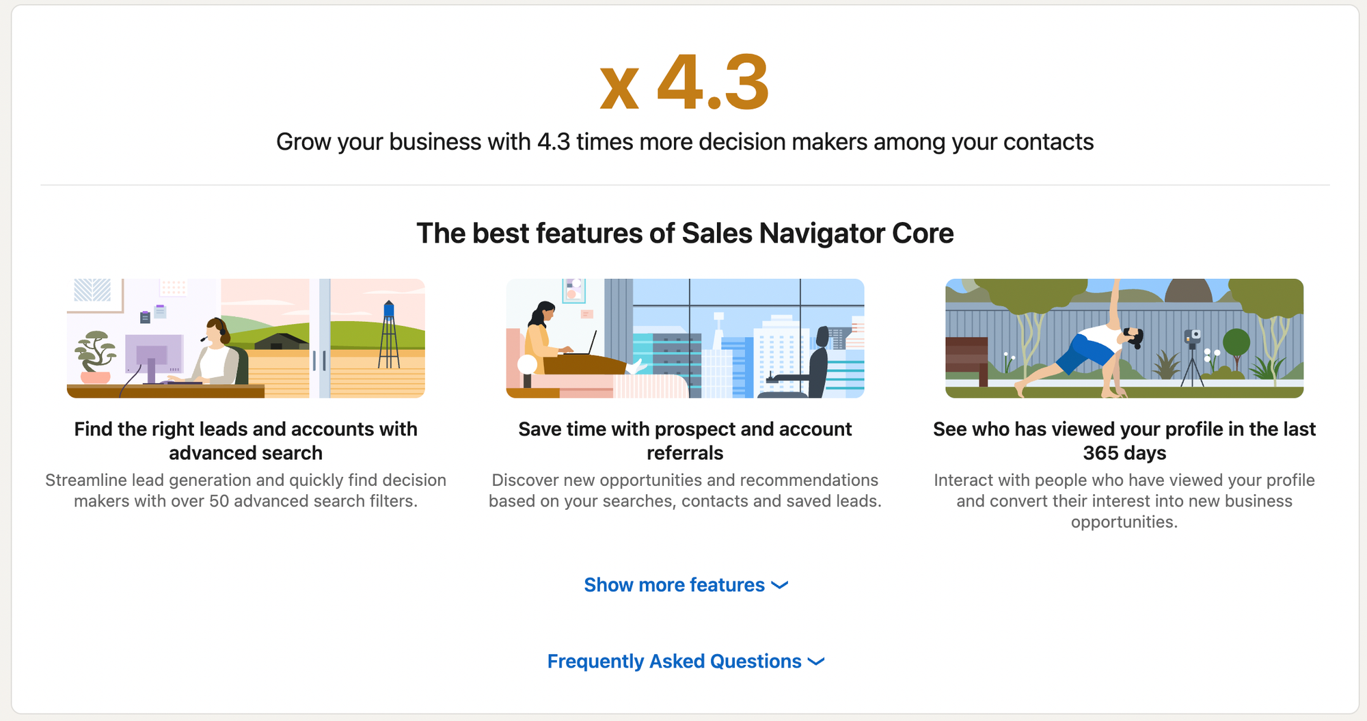Image resolution: width=1367 pixels, height=721 pixels.
Task: Click the water tower in the first illustration
Action: point(389,335)
